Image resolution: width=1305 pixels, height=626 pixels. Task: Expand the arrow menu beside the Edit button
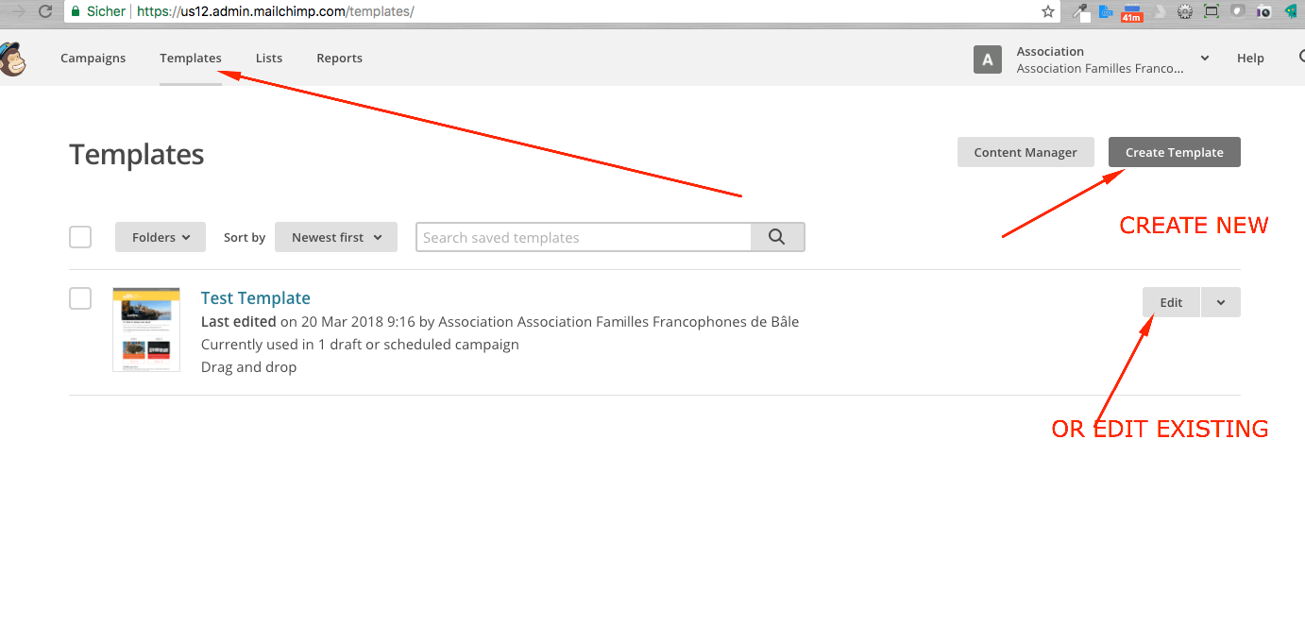1221,302
